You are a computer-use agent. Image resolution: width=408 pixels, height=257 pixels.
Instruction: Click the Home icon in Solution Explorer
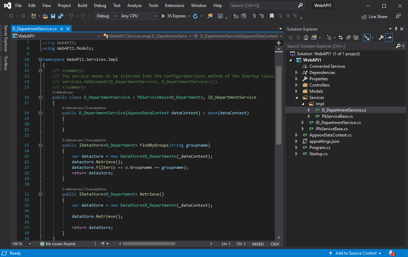[x=306, y=38]
